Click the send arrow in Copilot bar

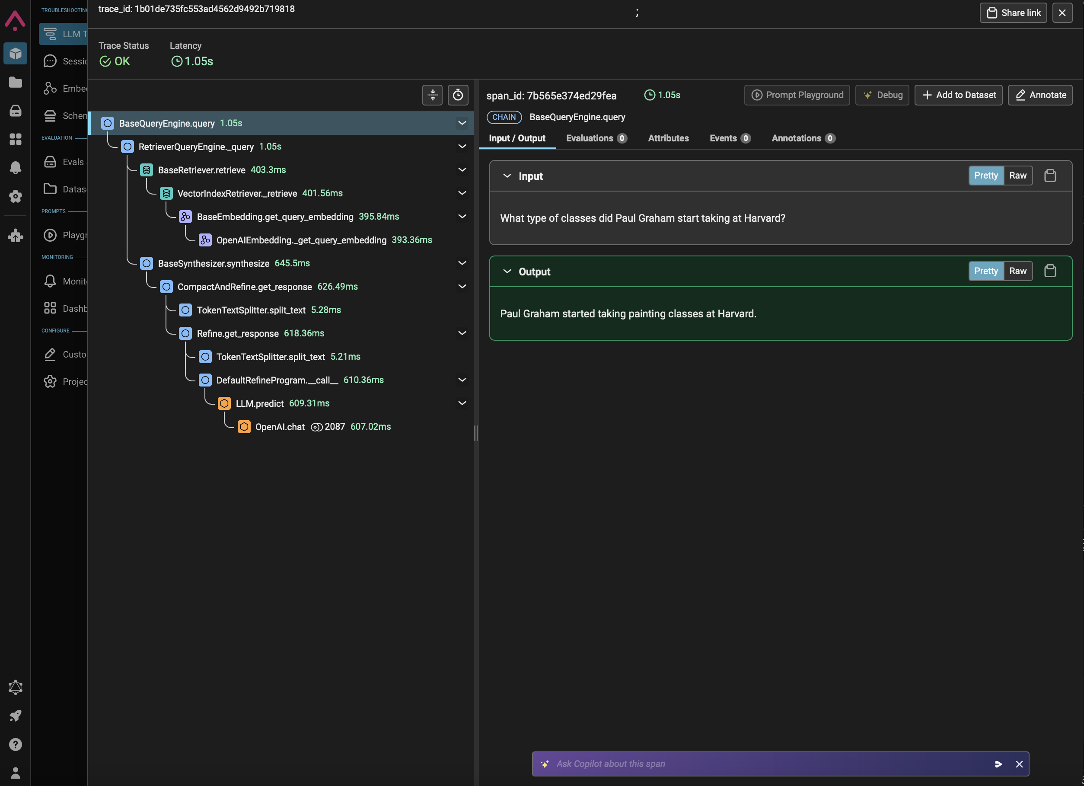coord(998,764)
